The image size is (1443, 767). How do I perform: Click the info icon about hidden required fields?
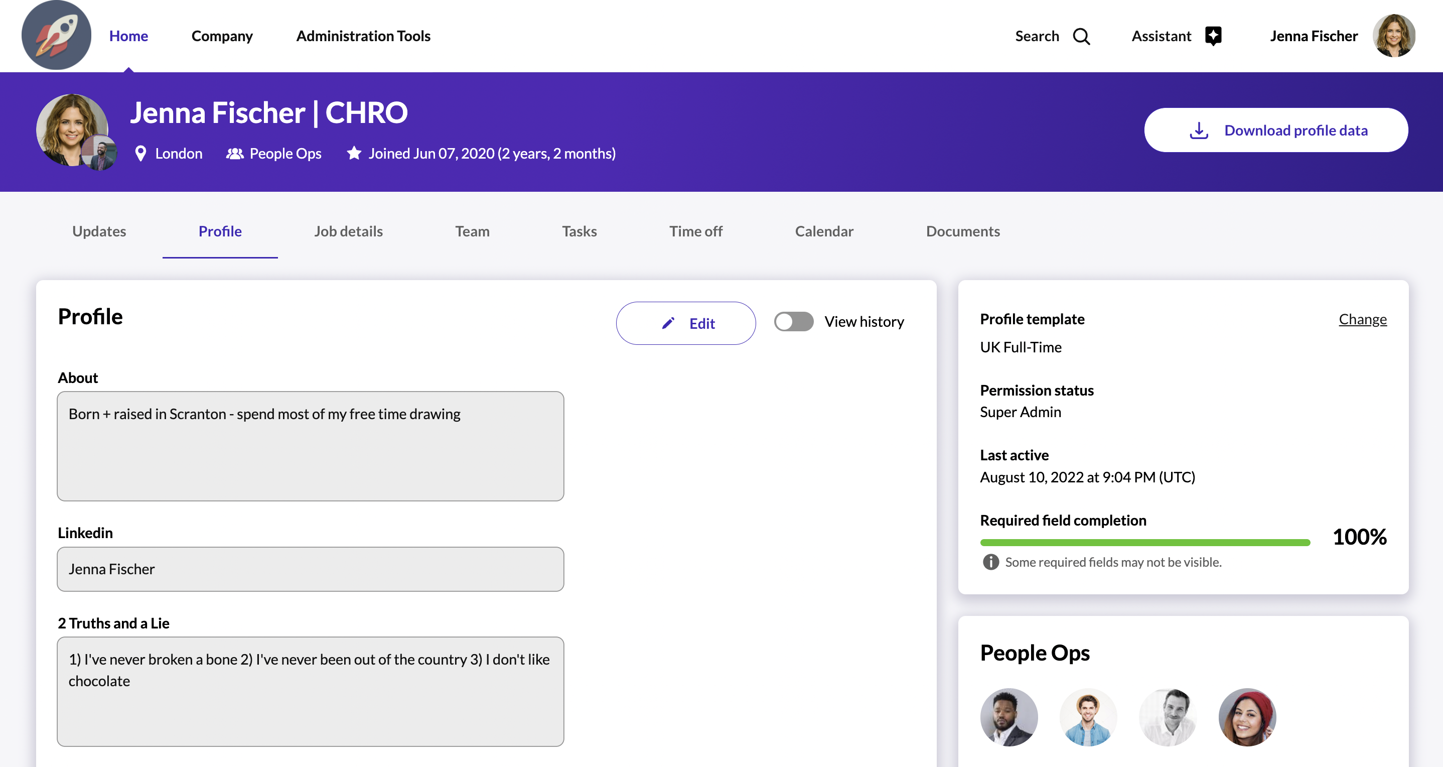click(x=990, y=562)
